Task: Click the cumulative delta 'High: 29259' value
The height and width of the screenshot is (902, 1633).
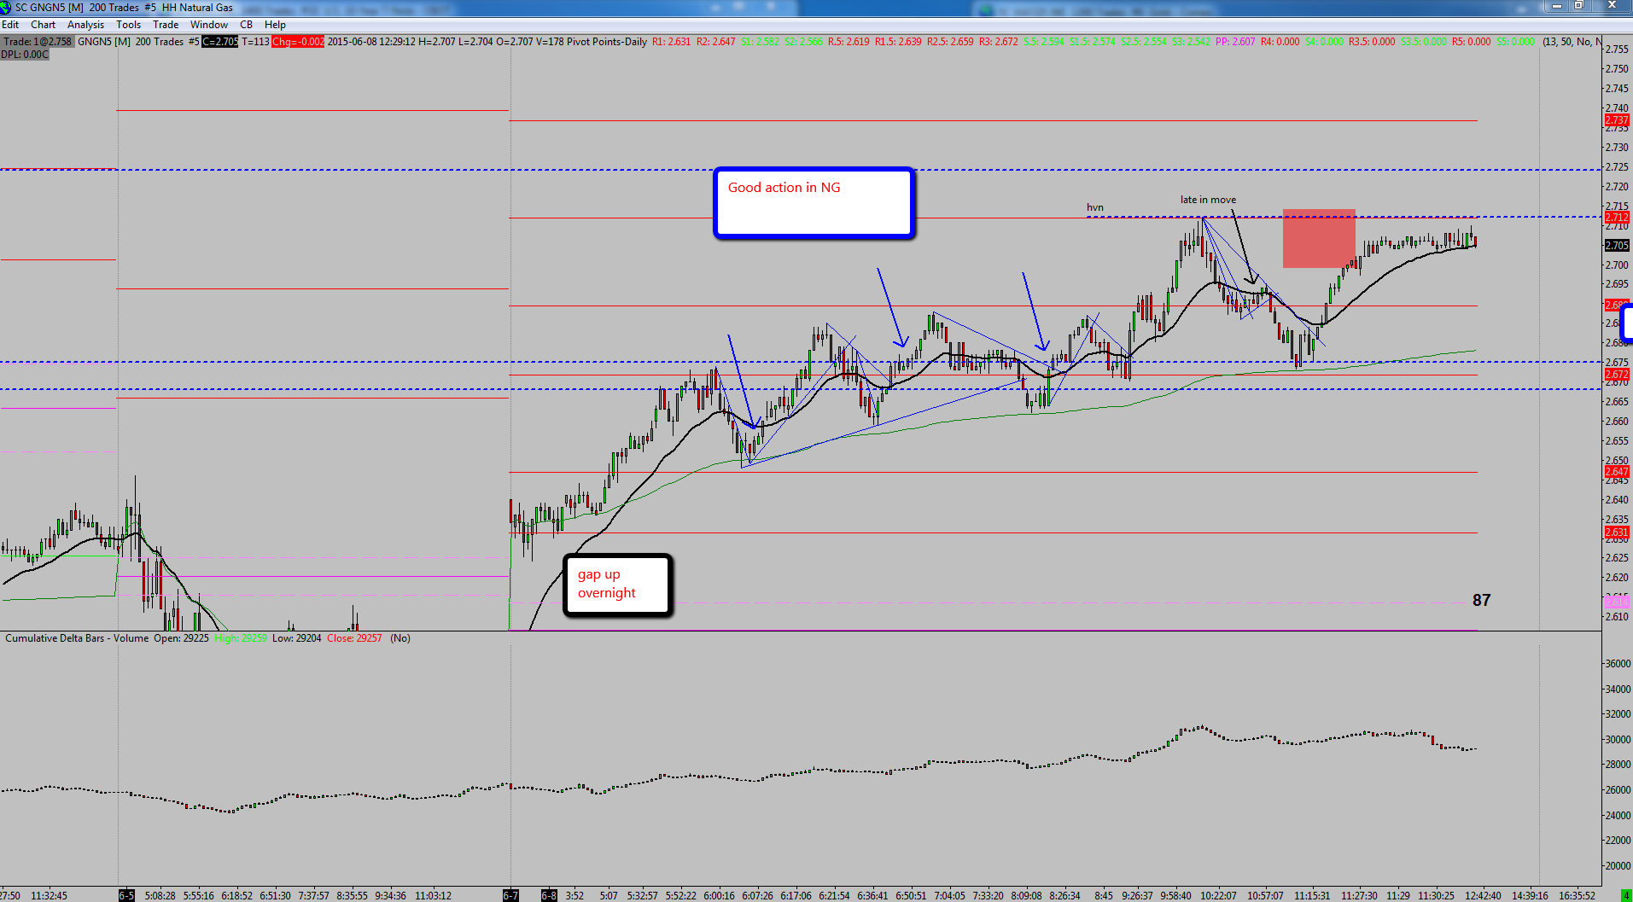Action: coord(240,638)
